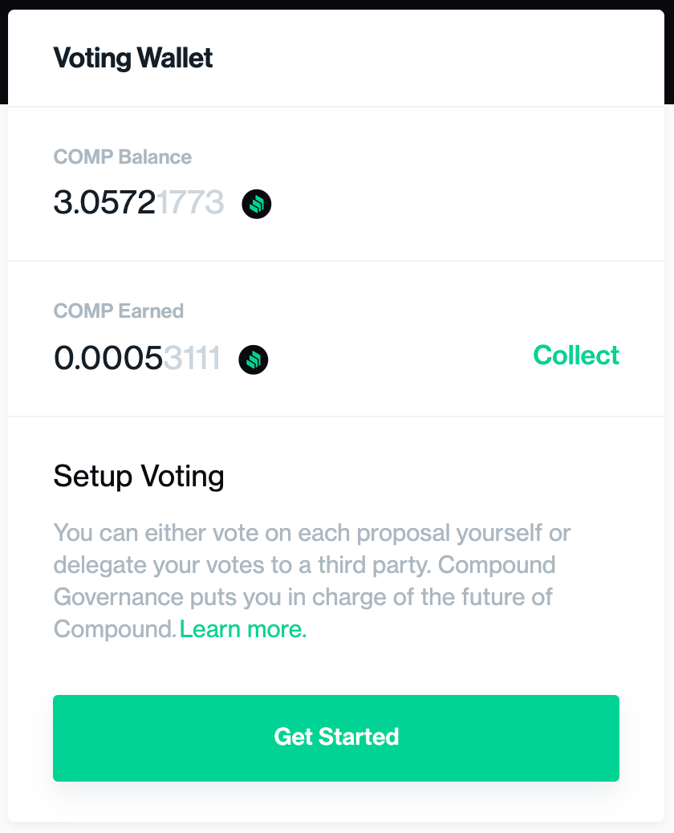Click the COMP Earned label

[x=119, y=311]
